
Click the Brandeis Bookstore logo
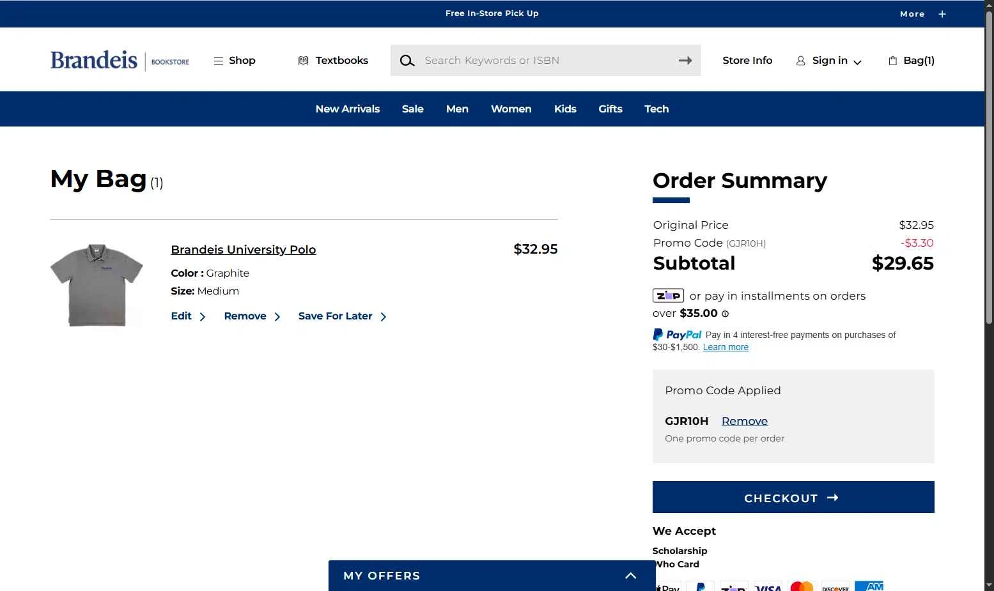120,61
